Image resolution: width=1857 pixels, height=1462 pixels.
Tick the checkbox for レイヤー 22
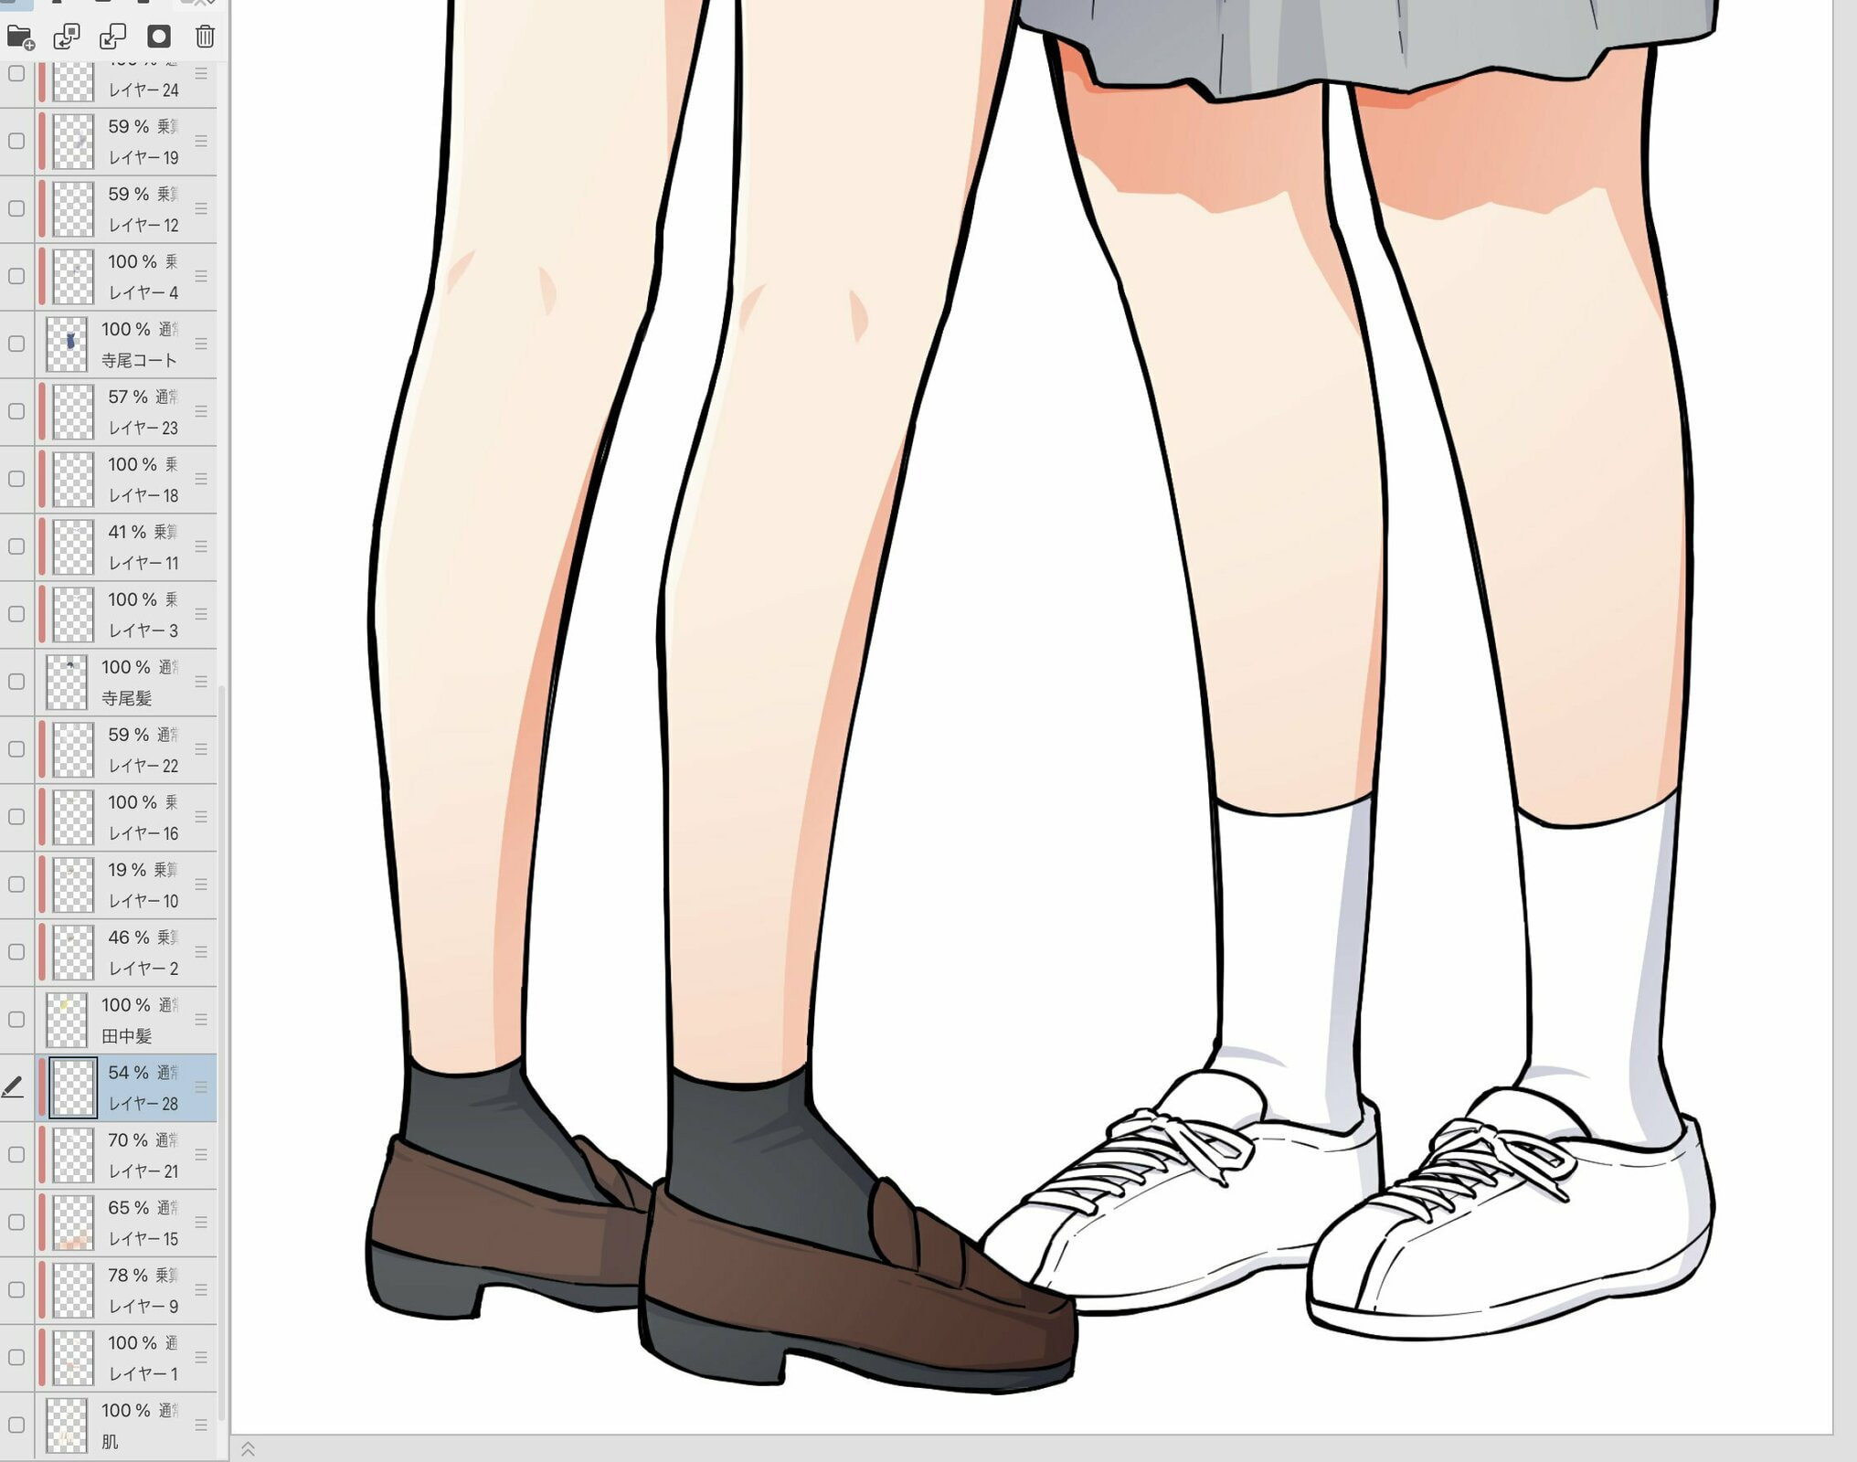tap(16, 749)
